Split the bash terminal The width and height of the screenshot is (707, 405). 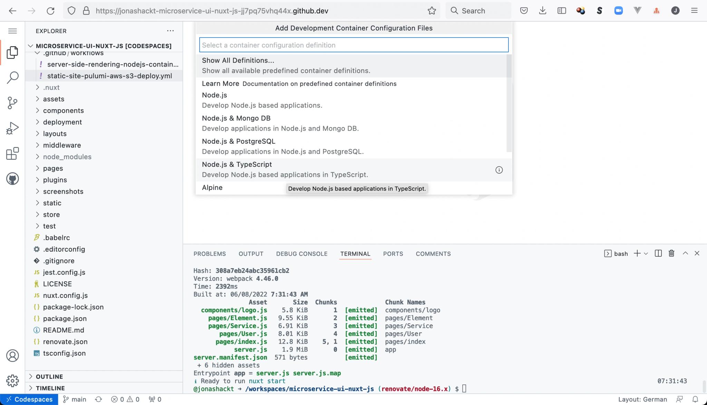[x=658, y=253]
